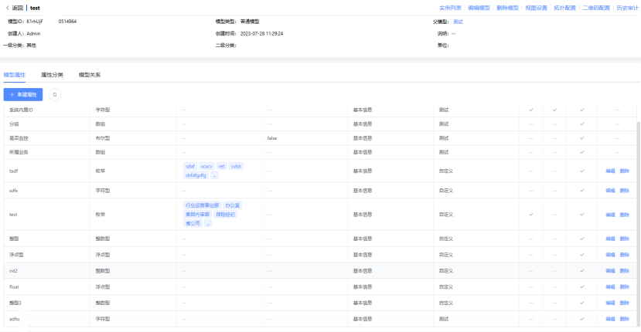641x332 pixels.
Task: Delete the adfsc attribute
Action: (624, 319)
